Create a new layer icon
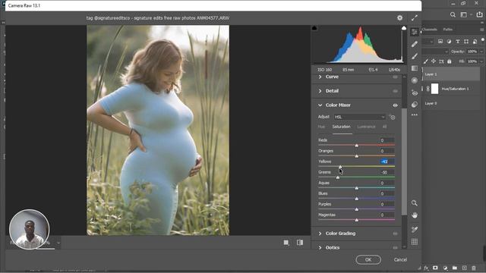 click(464, 268)
